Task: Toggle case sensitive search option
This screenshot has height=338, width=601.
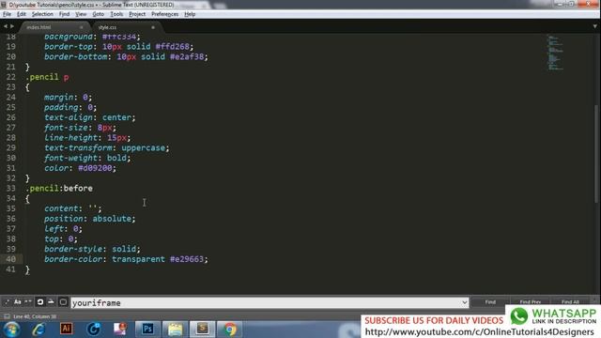Action: click(x=17, y=302)
